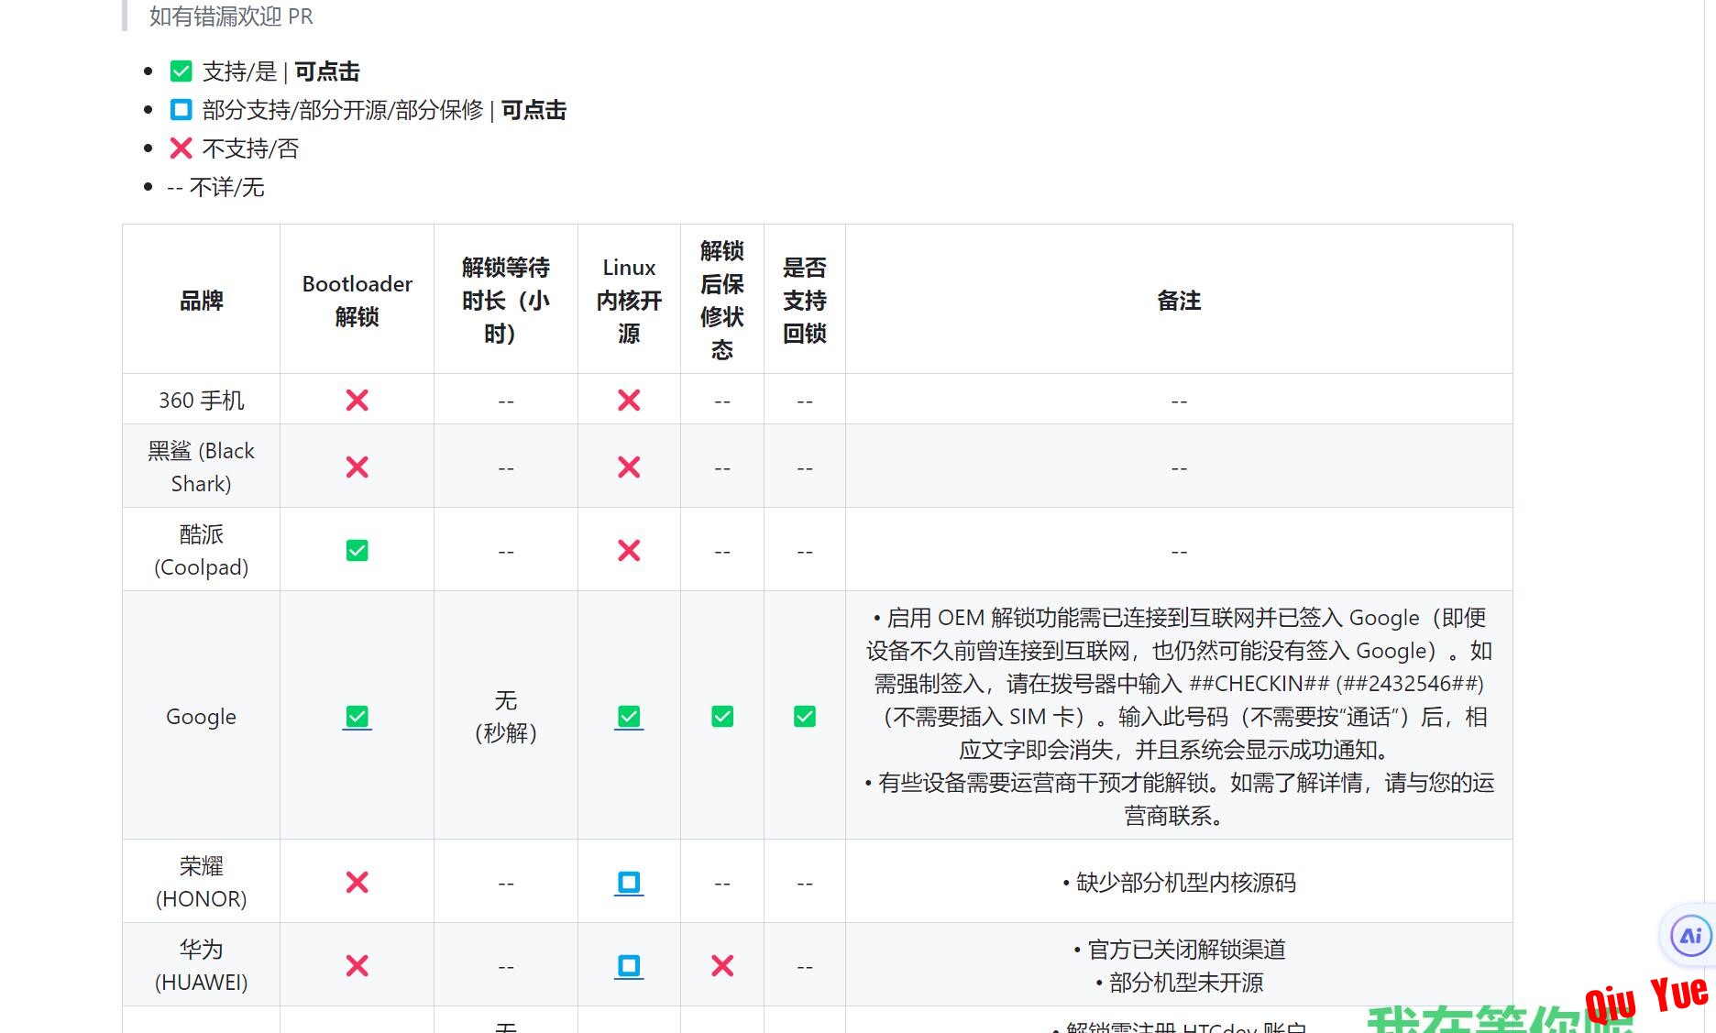Click the ##CHECKIN## dialer code note line
This screenshot has width=1716, height=1033.
[1179, 684]
